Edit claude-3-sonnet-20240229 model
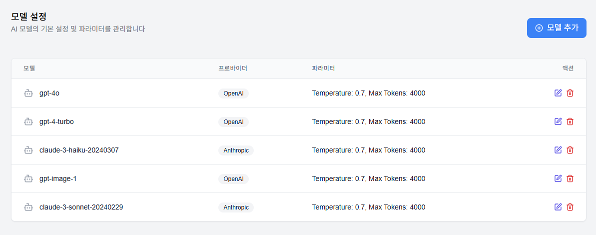 [x=558, y=207]
